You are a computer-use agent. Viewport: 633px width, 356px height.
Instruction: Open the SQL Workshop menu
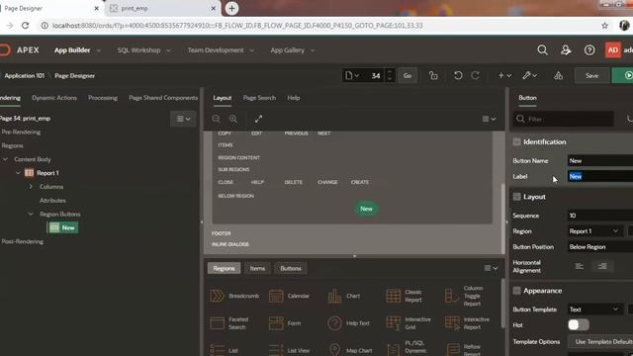pos(143,50)
